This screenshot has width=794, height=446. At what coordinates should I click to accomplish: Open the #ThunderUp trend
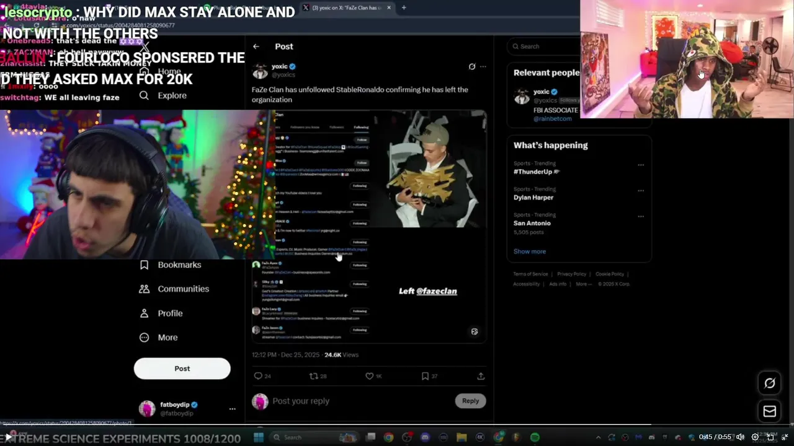click(537, 172)
